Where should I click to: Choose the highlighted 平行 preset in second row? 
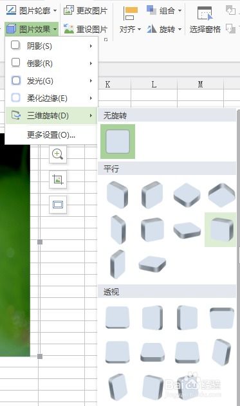[x=220, y=230]
